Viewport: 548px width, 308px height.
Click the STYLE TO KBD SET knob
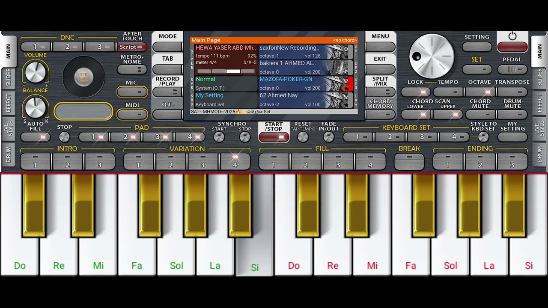[x=483, y=137]
